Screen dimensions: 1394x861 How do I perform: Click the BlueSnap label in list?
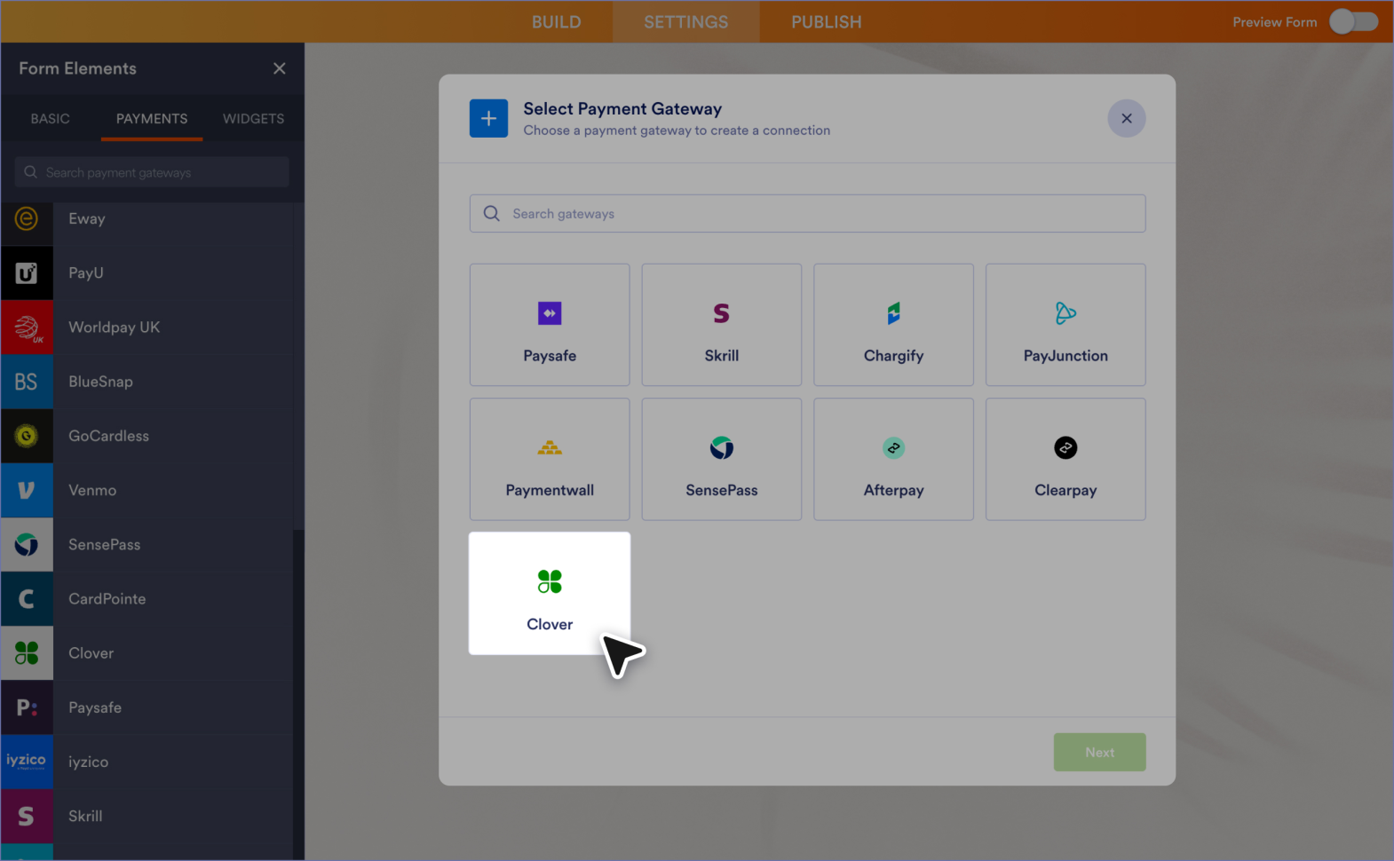pos(101,382)
